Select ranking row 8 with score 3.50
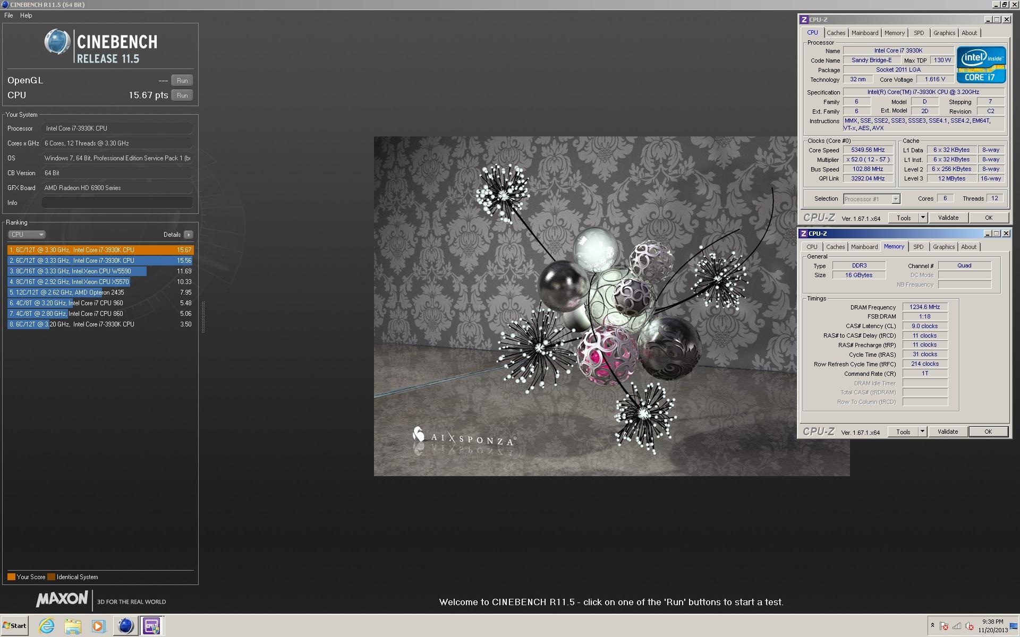Image resolution: width=1020 pixels, height=637 pixels. [x=100, y=324]
